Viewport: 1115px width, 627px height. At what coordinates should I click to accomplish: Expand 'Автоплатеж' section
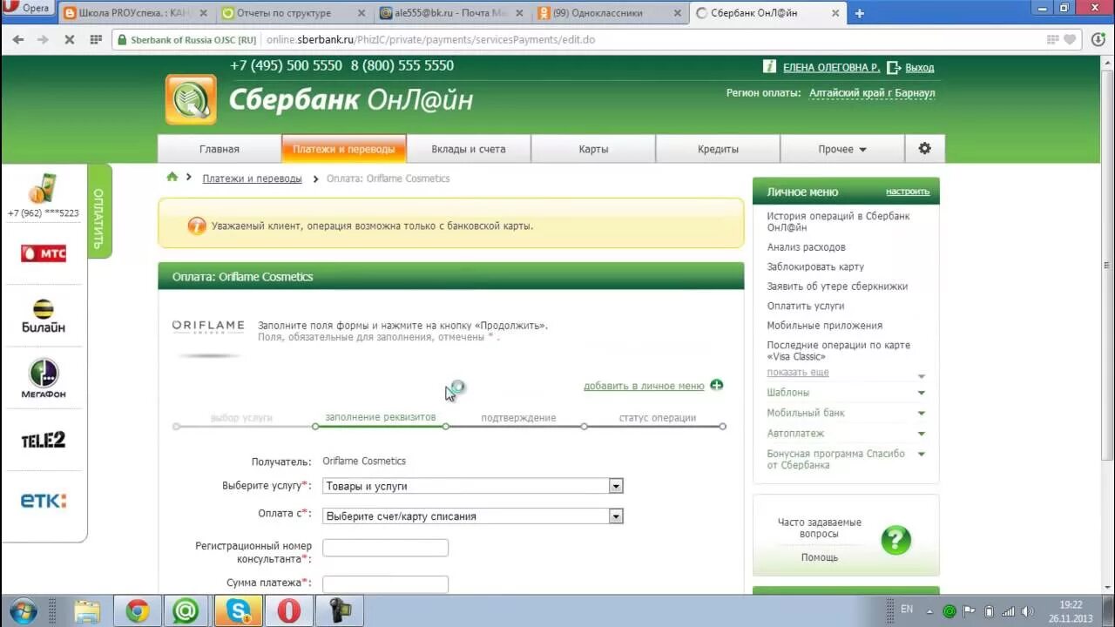(x=922, y=434)
